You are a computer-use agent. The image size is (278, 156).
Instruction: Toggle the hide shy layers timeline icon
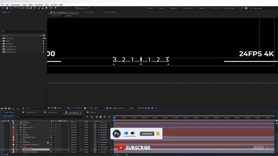[97, 117]
